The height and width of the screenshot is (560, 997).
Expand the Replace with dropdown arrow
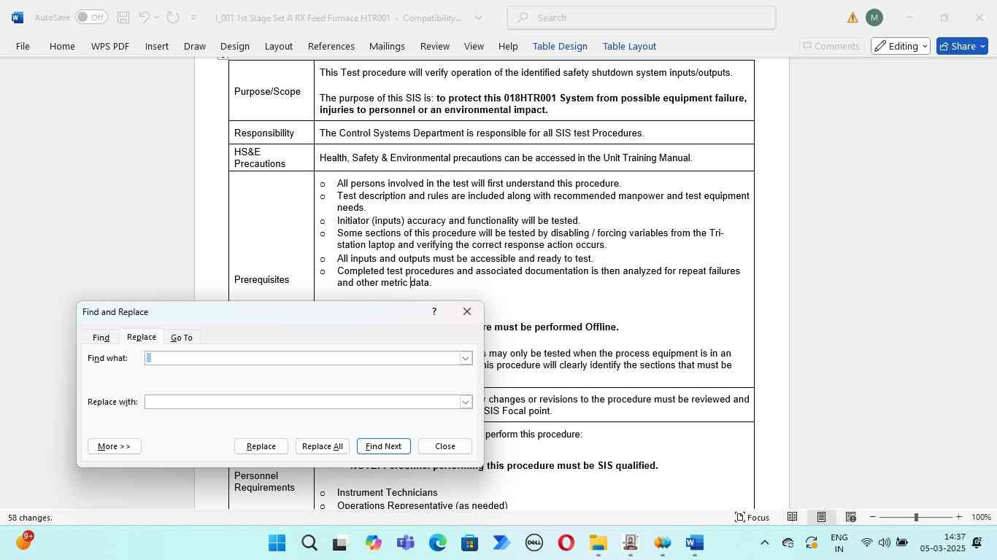pos(466,402)
